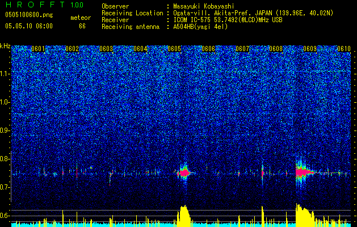Image resolution: width=357 pixels, height=227 pixels.
Task: Click the Ogata-vill. Akita-Pref. JAPAN location text
Action: coord(253,13)
